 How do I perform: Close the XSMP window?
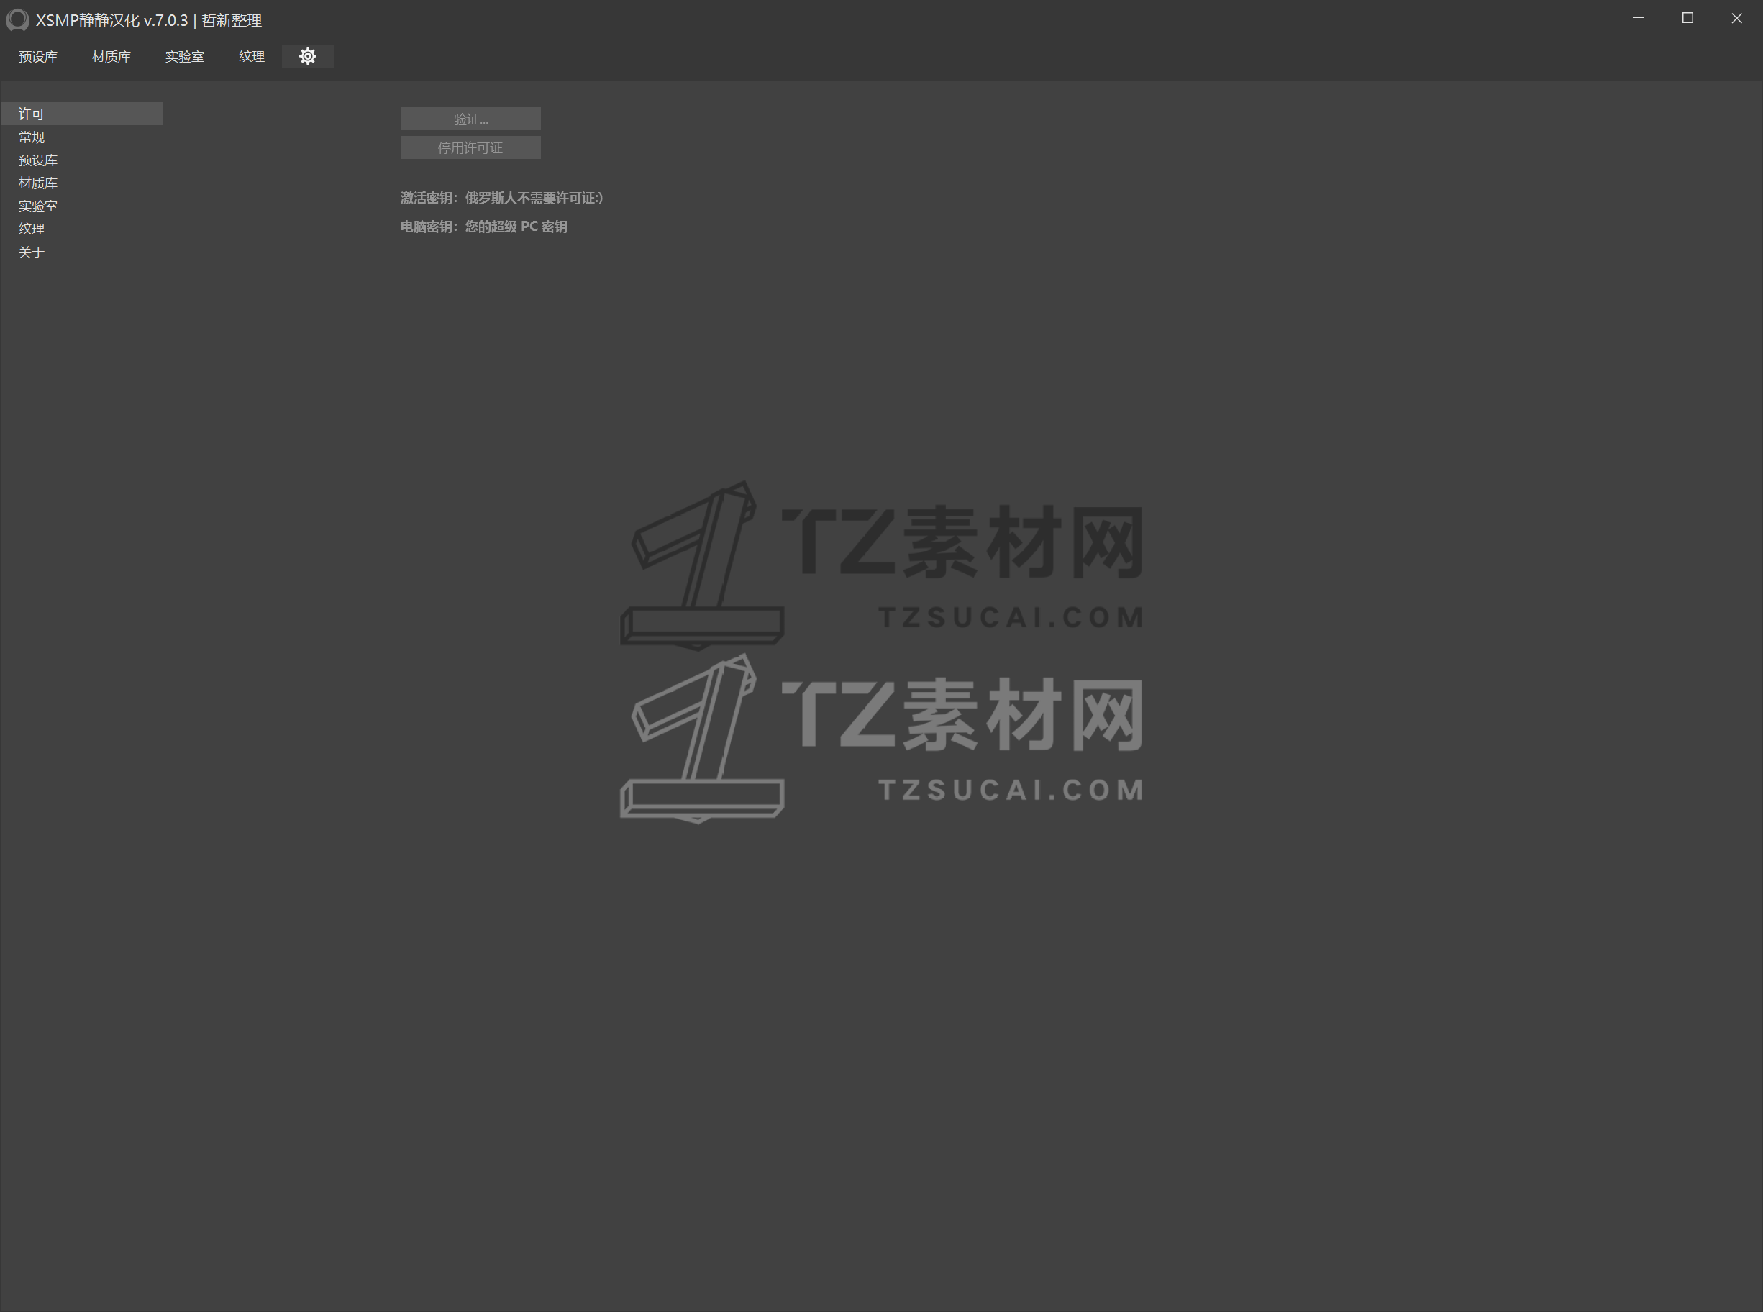(1737, 18)
